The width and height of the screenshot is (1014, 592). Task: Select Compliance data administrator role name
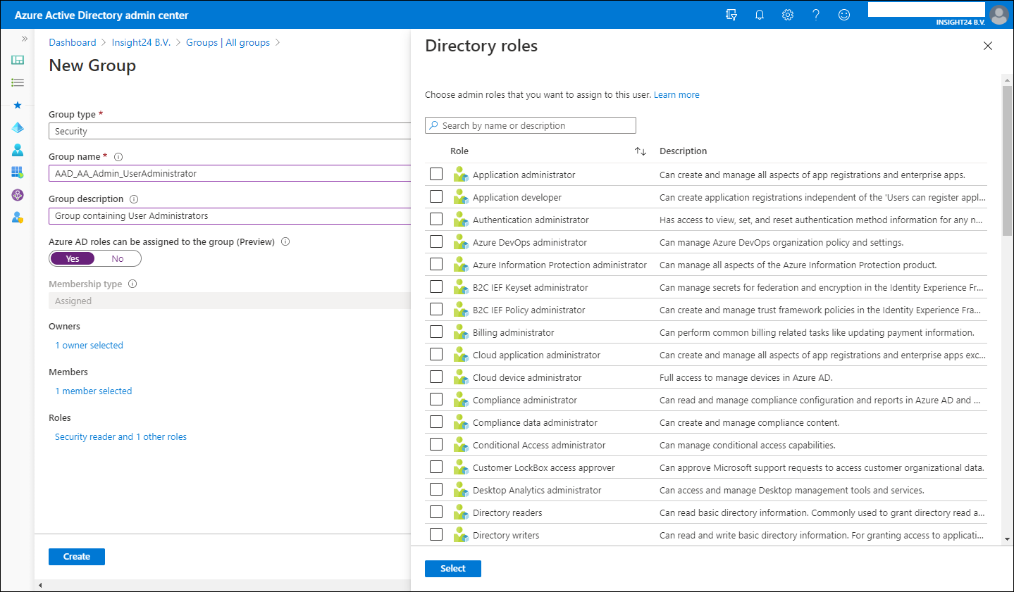[x=535, y=422]
